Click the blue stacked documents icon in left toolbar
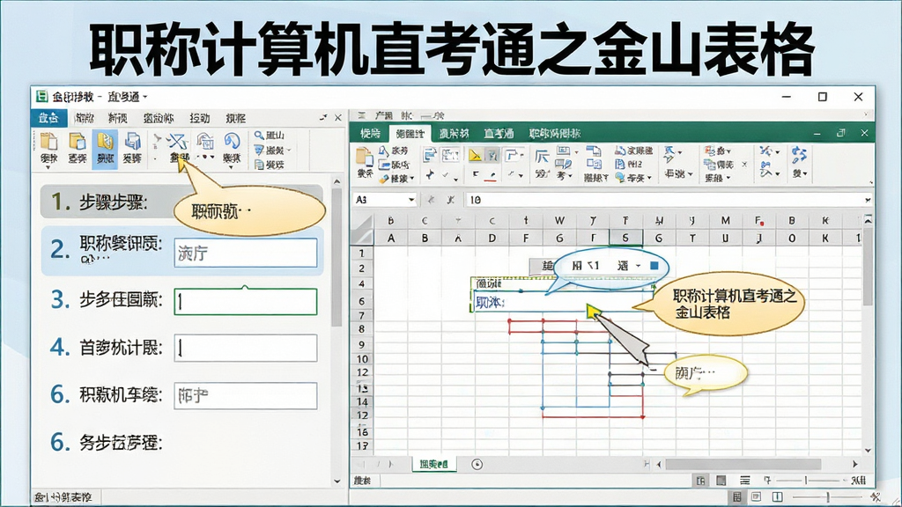The height and width of the screenshot is (507, 902). [133, 142]
